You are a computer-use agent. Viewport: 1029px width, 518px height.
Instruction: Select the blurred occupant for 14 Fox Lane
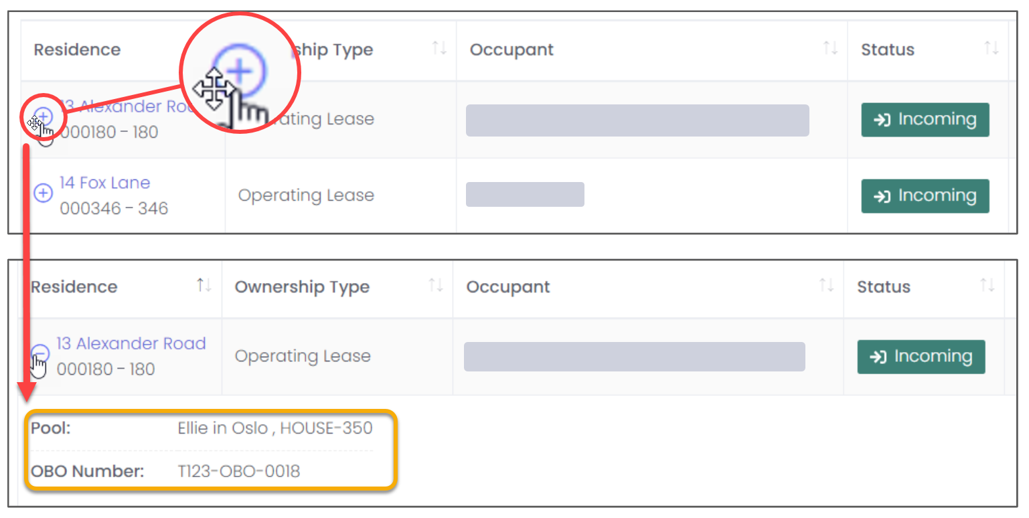[x=525, y=194]
